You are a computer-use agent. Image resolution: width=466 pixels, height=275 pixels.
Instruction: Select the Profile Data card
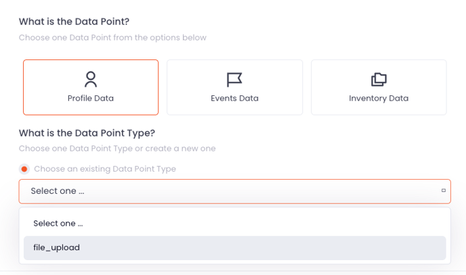pyautogui.click(x=91, y=87)
